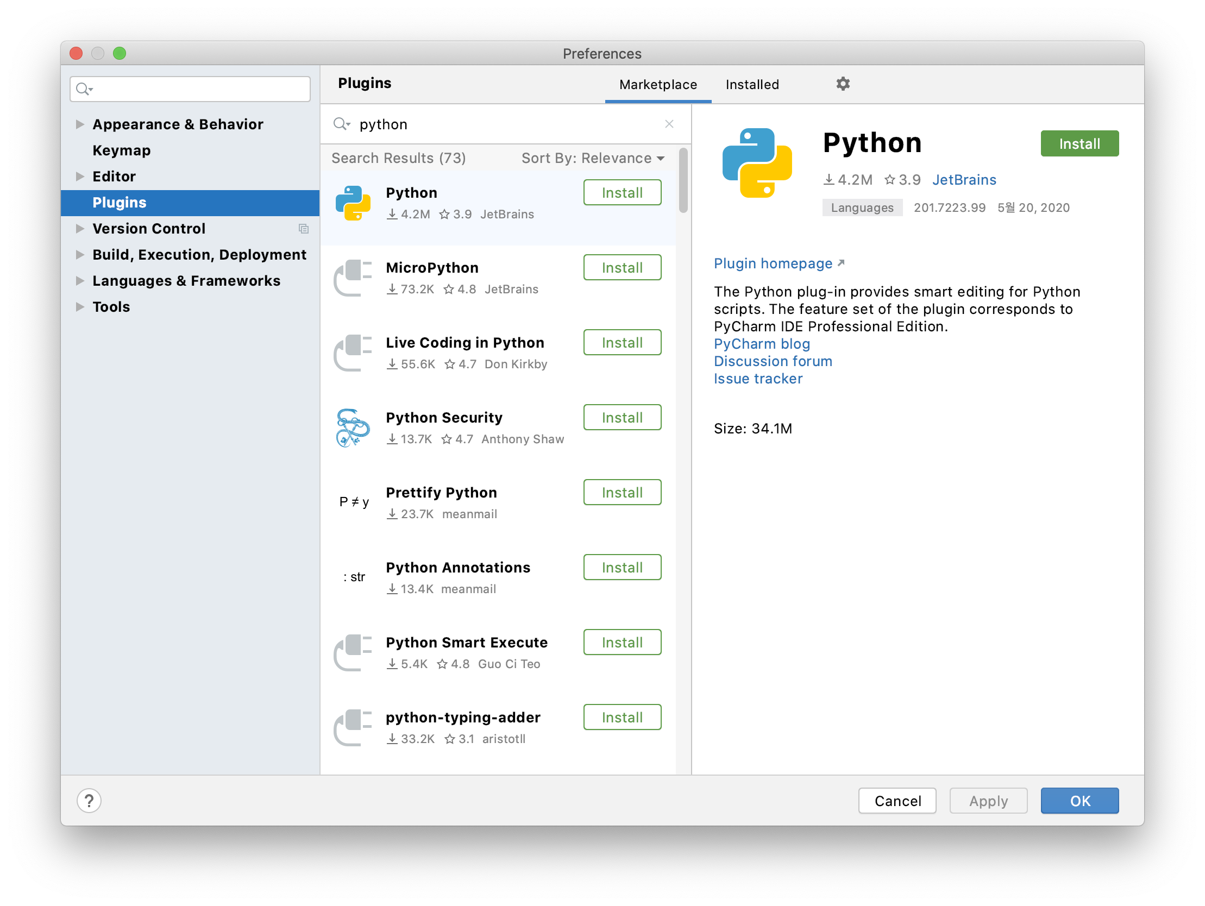Click the plugins settings gear icon

coord(842,84)
